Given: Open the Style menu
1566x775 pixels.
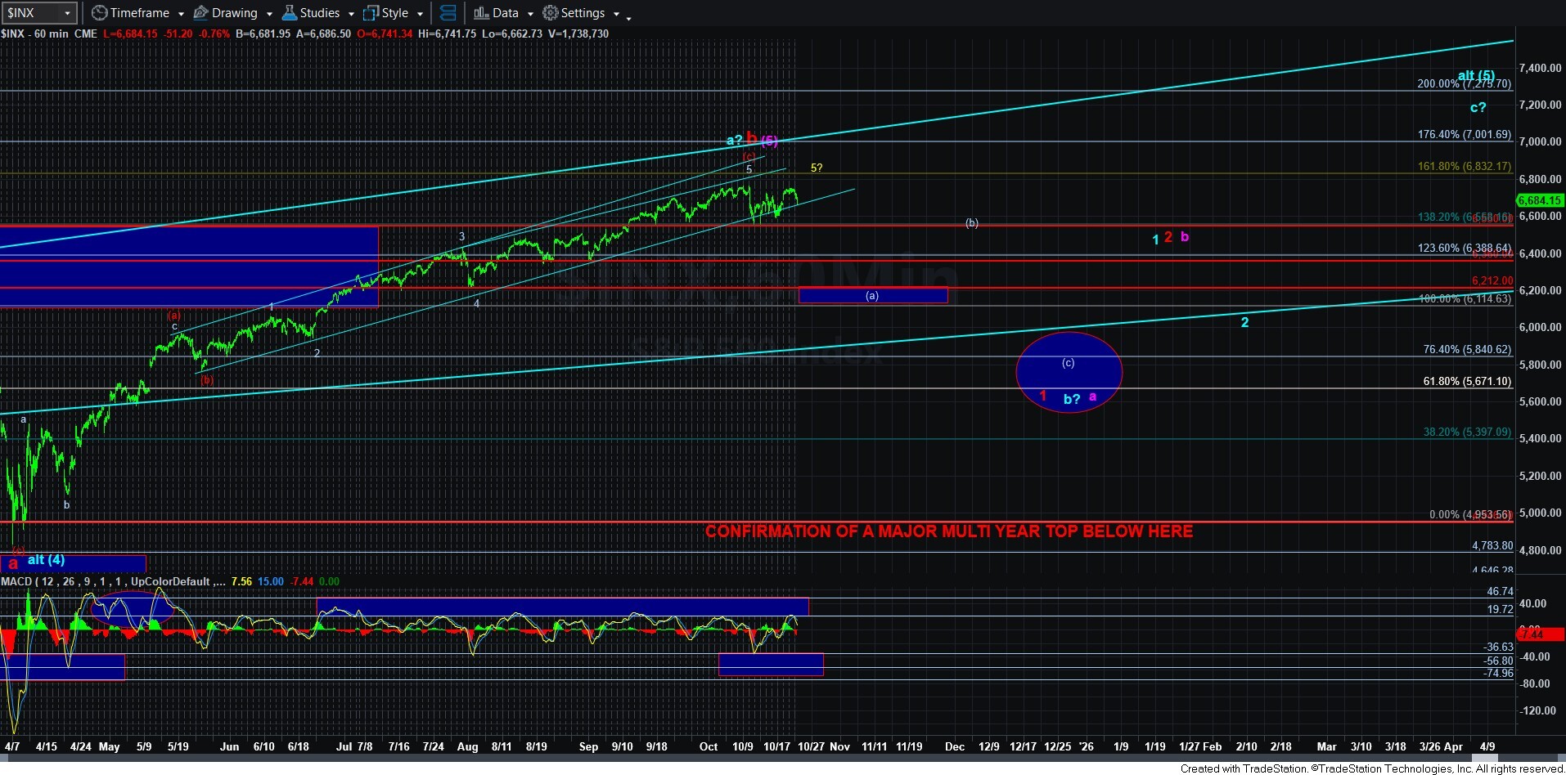Looking at the screenshot, I should pos(395,12).
